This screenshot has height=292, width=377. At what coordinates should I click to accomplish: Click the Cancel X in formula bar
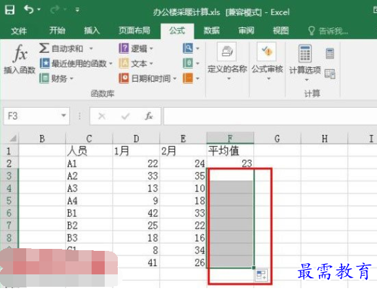tap(102, 116)
